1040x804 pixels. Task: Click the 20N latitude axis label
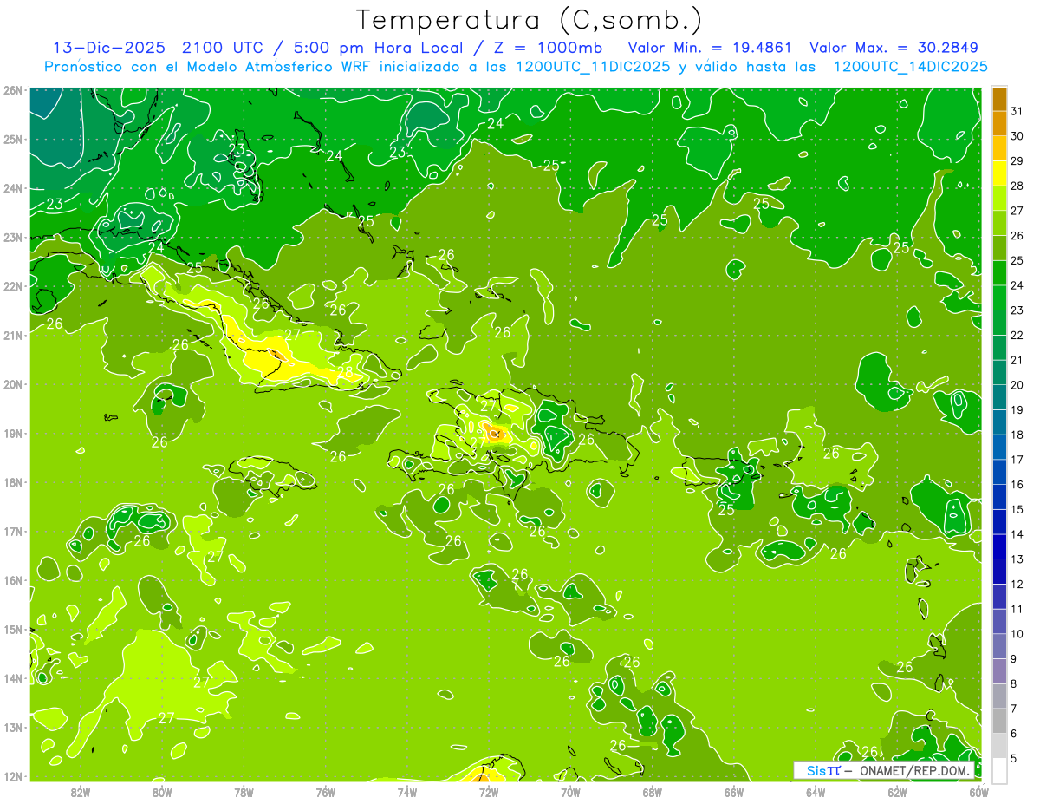pyautogui.click(x=12, y=384)
